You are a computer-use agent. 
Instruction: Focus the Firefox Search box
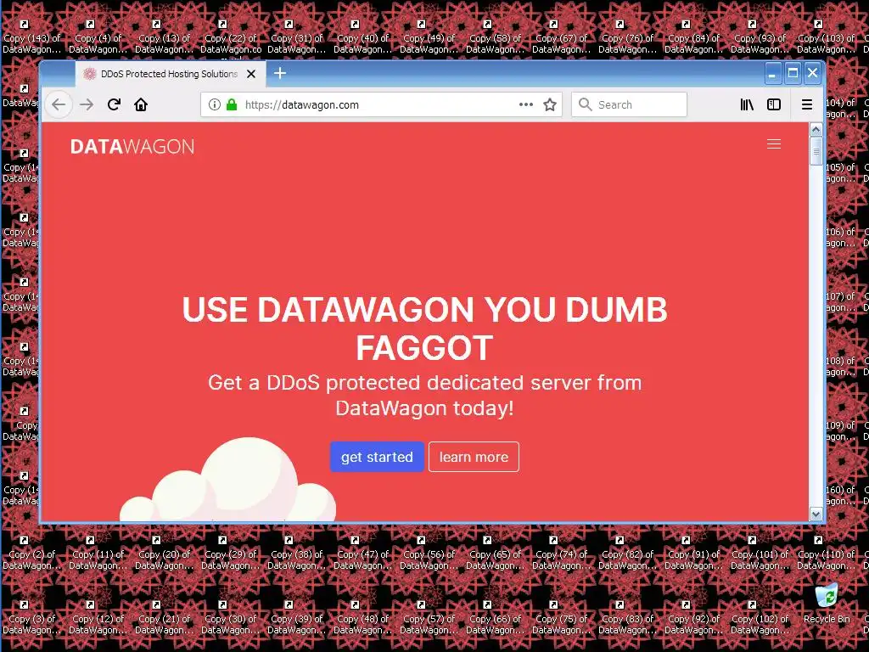[629, 104]
